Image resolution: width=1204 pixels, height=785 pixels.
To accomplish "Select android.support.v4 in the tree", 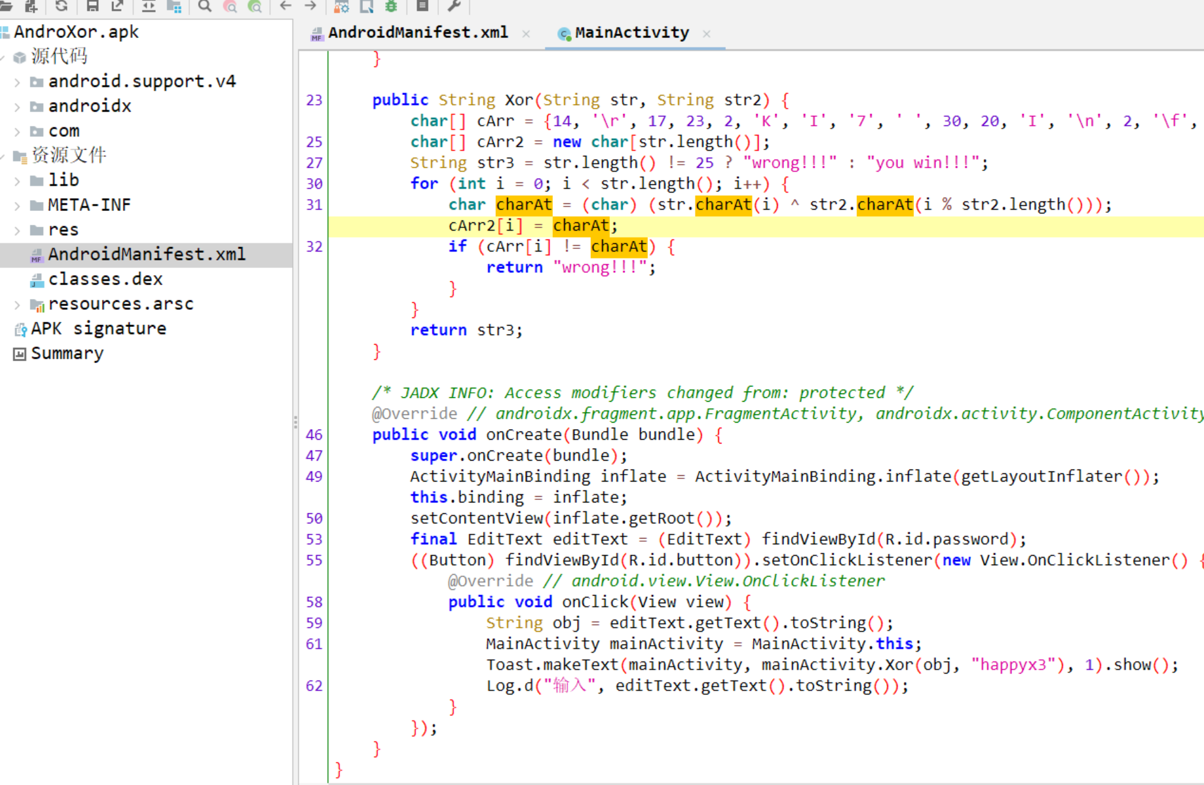I will coord(142,81).
